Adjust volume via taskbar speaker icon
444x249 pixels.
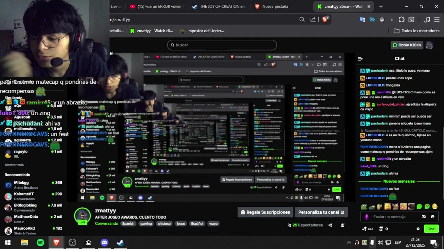[380, 242]
